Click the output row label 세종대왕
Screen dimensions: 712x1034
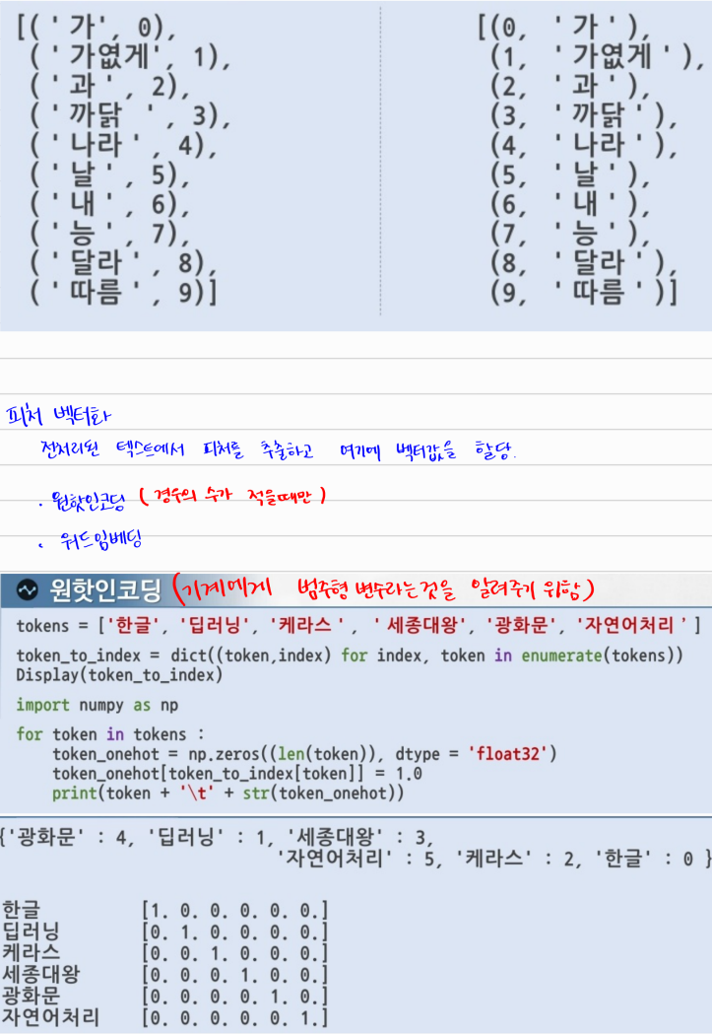coord(40,974)
